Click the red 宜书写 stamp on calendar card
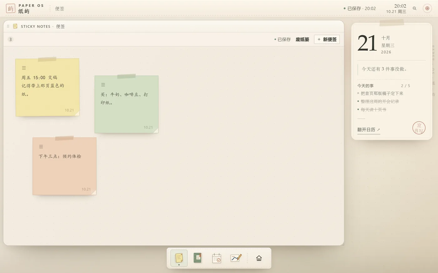The height and width of the screenshot is (273, 438). [x=419, y=128]
